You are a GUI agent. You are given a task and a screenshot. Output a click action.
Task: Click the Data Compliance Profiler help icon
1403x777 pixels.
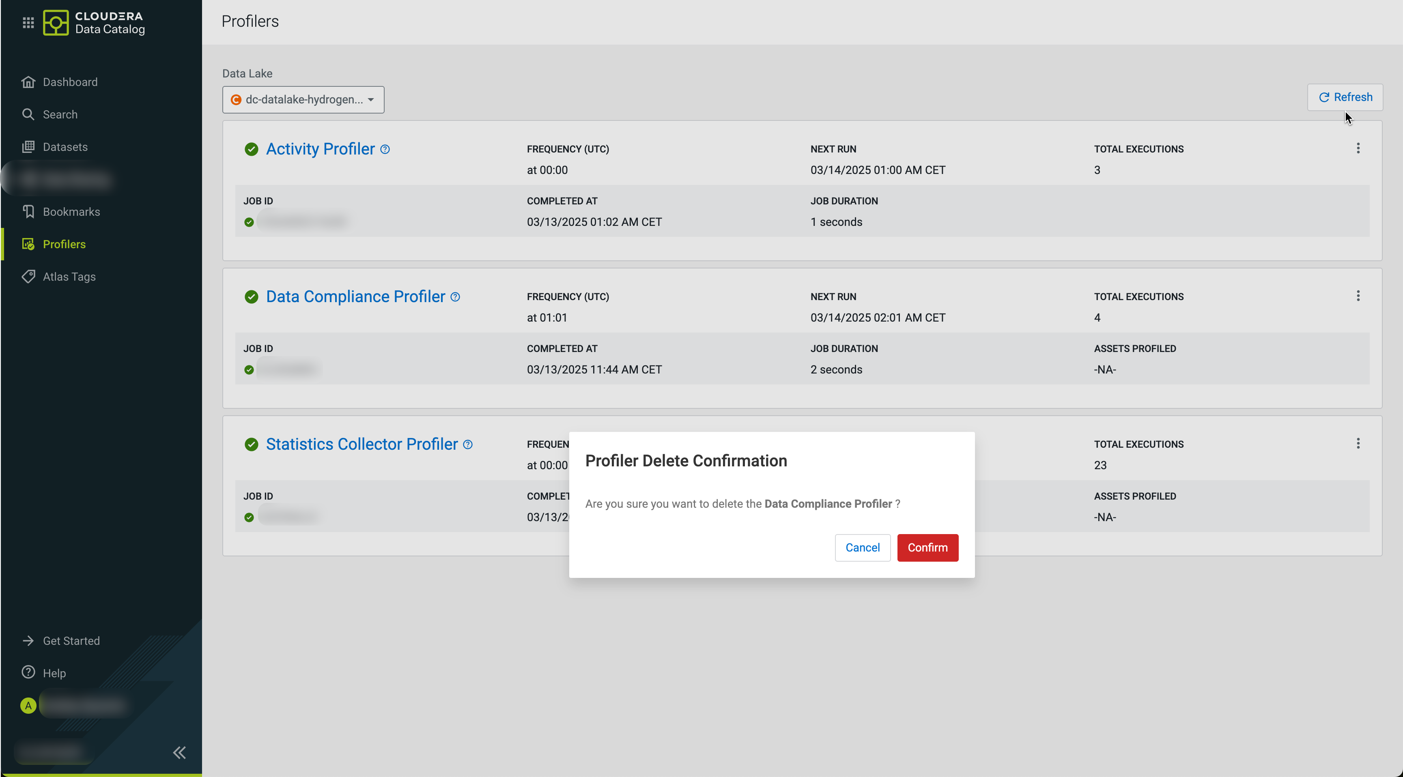pos(455,297)
